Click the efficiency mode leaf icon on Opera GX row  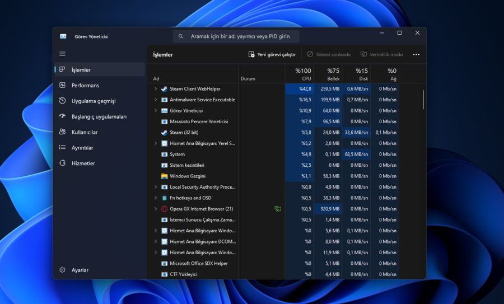(x=278, y=209)
